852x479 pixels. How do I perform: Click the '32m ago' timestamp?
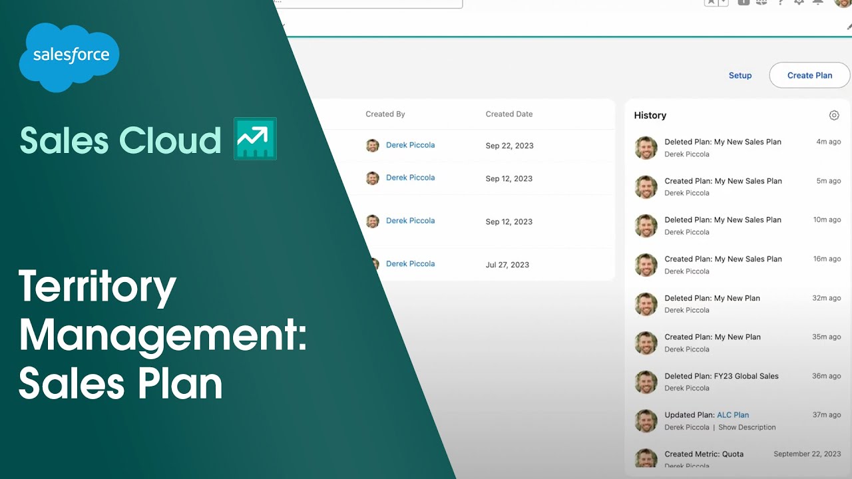click(827, 298)
